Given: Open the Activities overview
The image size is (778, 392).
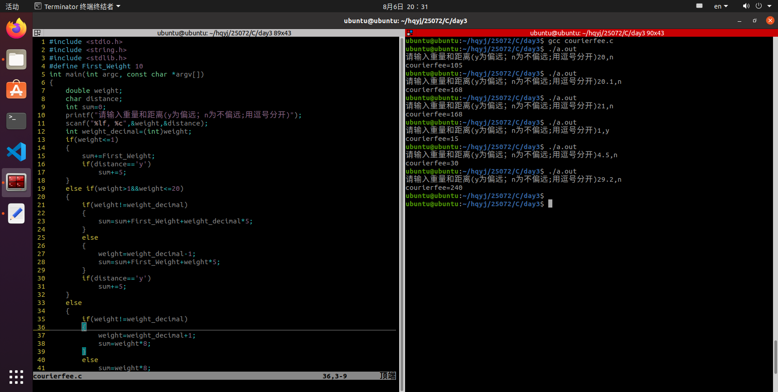Looking at the screenshot, I should coord(12,6).
